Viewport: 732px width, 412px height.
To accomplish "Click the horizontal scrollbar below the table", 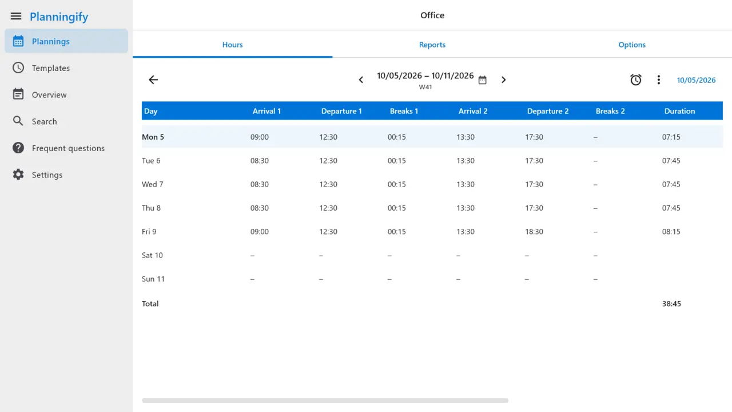I will tap(325, 401).
